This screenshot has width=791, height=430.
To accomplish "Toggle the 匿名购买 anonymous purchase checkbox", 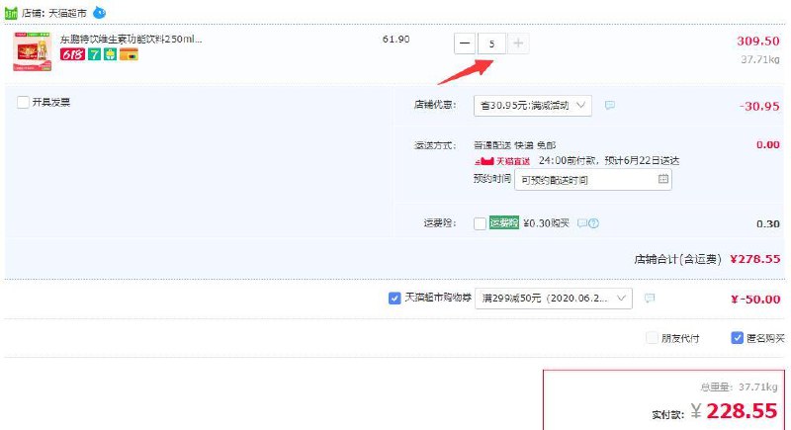I will [737, 338].
